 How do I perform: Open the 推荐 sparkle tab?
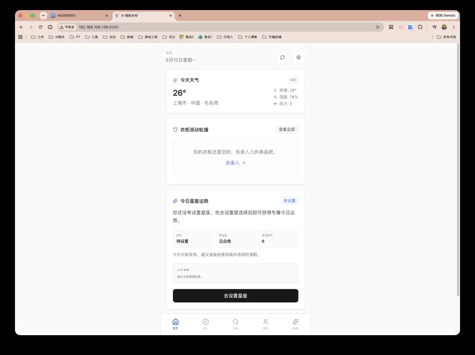coord(296,324)
